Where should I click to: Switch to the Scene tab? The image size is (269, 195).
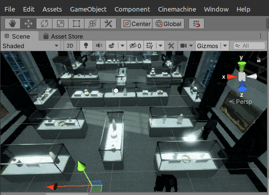click(x=19, y=36)
